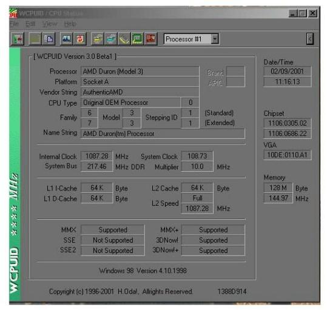Click the CPU Type number field 0
Image resolution: width=330 pixels, height=310 pixels.
pyautogui.click(x=190, y=103)
